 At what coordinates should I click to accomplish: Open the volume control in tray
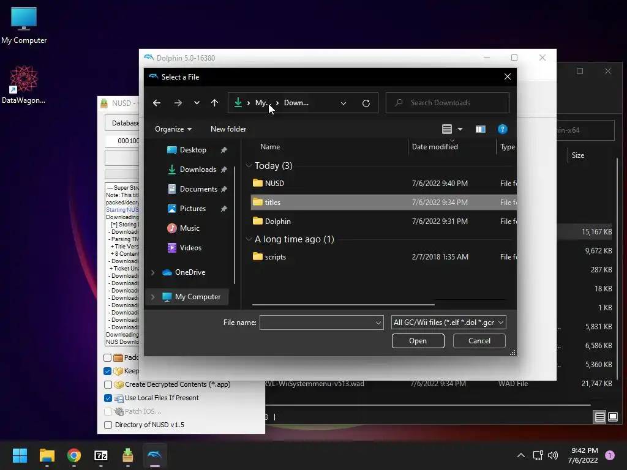pos(553,455)
